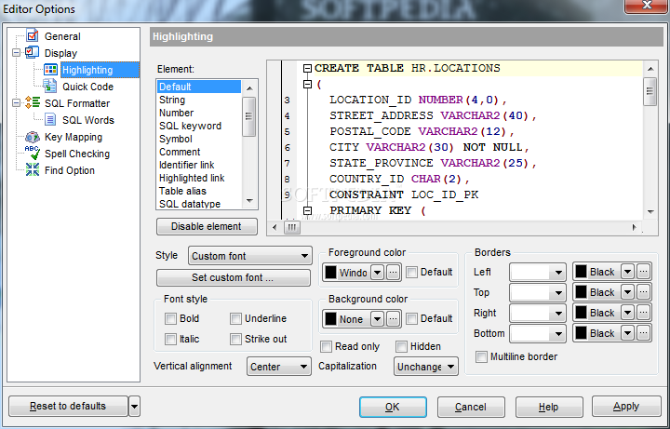This screenshot has width=670, height=429.
Task: Click the Display tree icon
Action: (x=33, y=52)
